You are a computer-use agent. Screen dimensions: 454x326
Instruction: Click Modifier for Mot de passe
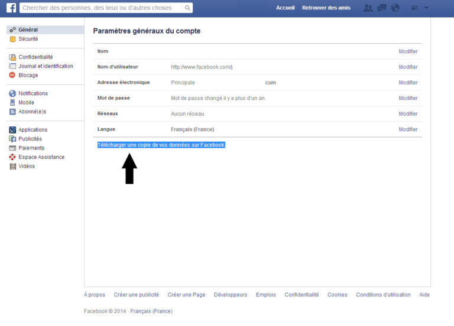pyautogui.click(x=408, y=99)
